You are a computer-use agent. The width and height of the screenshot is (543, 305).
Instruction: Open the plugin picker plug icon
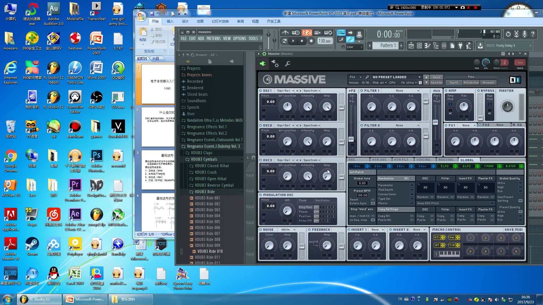[460, 45]
